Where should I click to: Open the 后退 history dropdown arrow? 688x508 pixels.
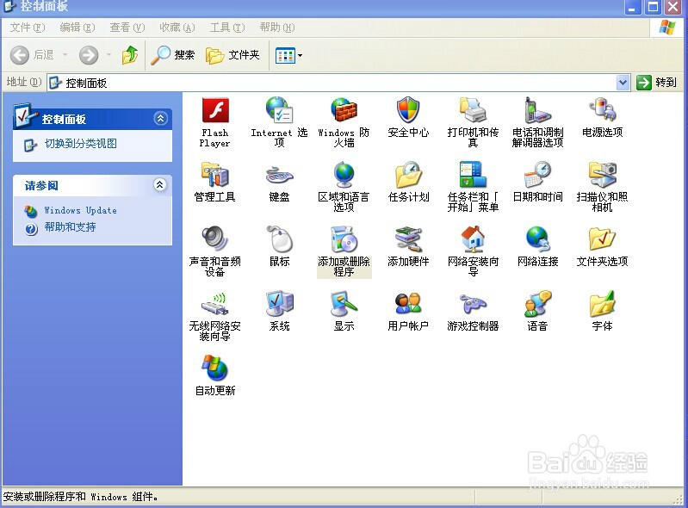point(65,55)
